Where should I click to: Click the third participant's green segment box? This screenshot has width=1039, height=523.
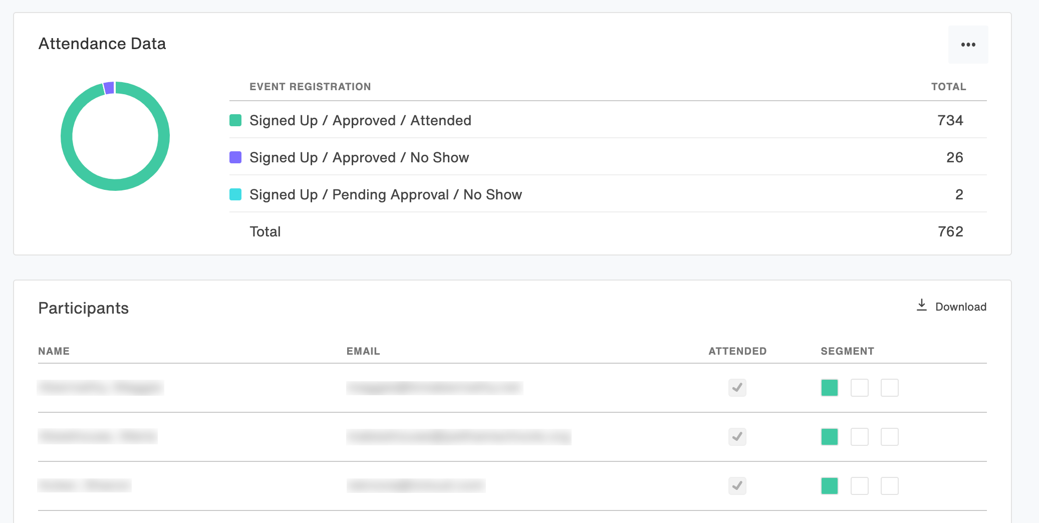point(830,486)
